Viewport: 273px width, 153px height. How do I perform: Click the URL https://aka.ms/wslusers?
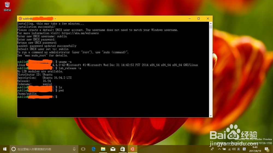pos(80,33)
